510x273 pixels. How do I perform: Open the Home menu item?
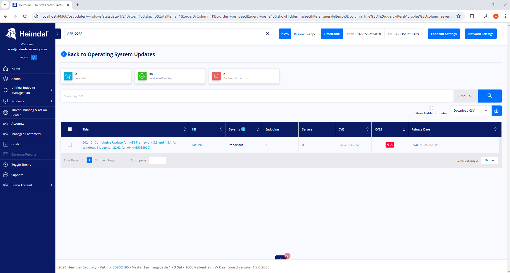click(x=28, y=69)
